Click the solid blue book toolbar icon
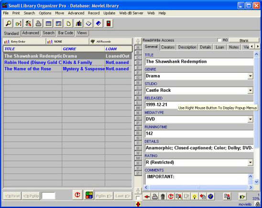 coord(98,23)
